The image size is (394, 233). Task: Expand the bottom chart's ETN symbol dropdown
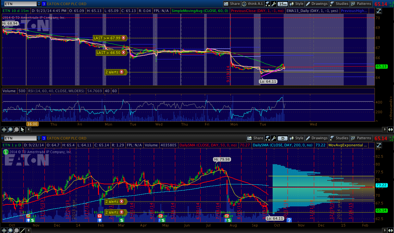[x=39, y=138]
